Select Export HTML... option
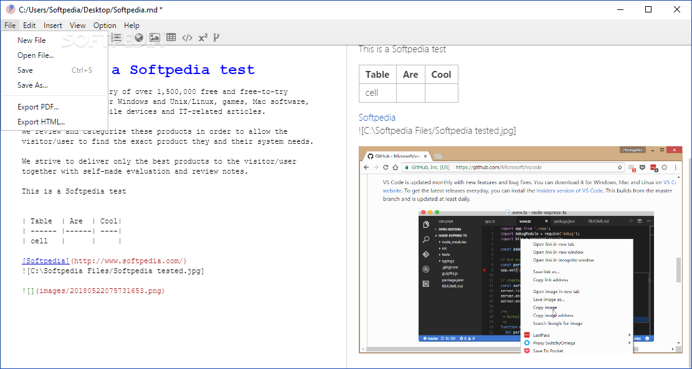This screenshot has width=692, height=369. [x=54, y=122]
